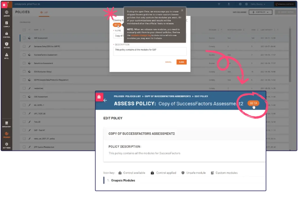Click the back arrow in Assess Policy header
This screenshot has height=199, width=298.
coord(105,100)
